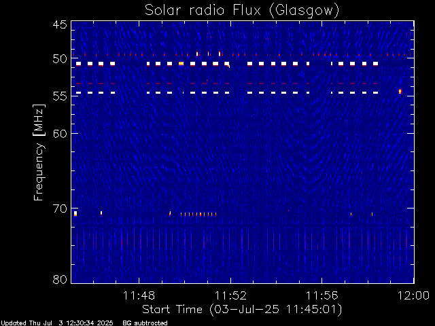Click the 12:00 time tick label

point(414,295)
